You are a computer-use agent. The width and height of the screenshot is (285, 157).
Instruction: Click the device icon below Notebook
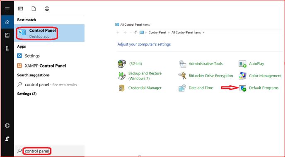7,48
